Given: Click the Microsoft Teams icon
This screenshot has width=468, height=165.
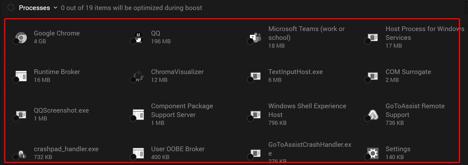Looking at the screenshot, I should point(255,38).
